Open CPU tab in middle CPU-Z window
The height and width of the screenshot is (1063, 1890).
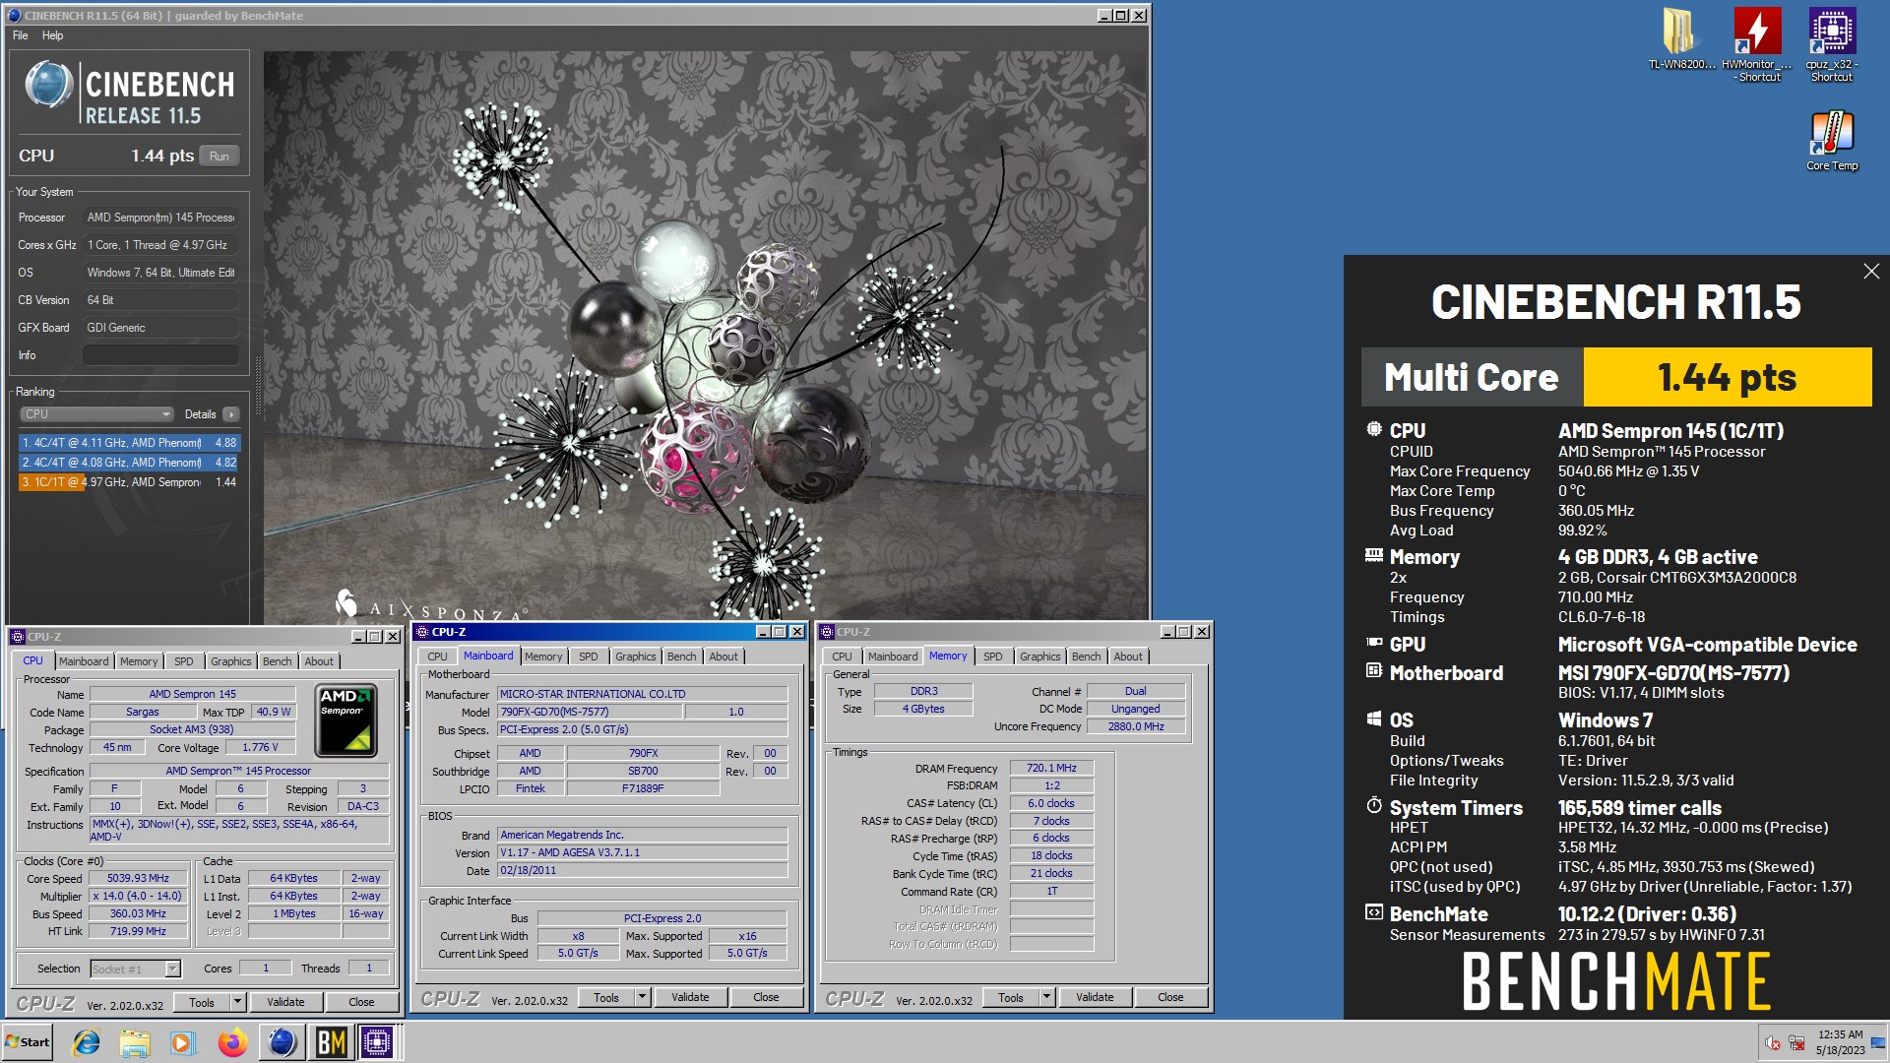437,657
